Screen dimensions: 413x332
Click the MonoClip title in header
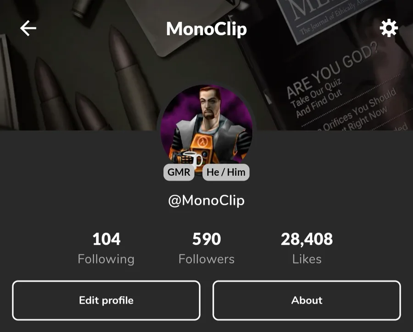(x=206, y=29)
